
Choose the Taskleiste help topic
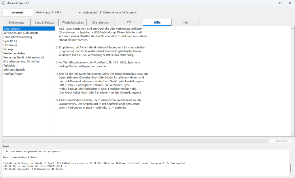coord(29,65)
